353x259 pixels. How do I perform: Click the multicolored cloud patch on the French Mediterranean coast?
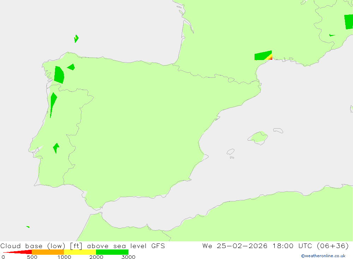point(263,55)
